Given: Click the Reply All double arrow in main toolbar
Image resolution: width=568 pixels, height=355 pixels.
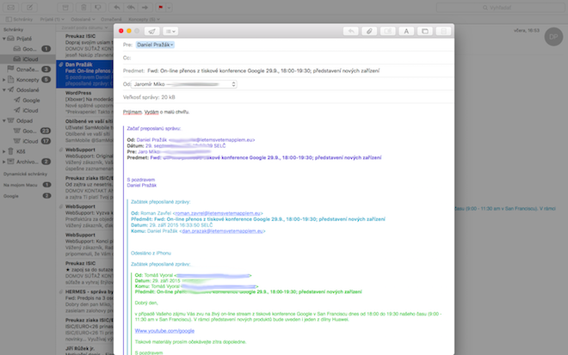Looking at the screenshot, I should 131,7.
